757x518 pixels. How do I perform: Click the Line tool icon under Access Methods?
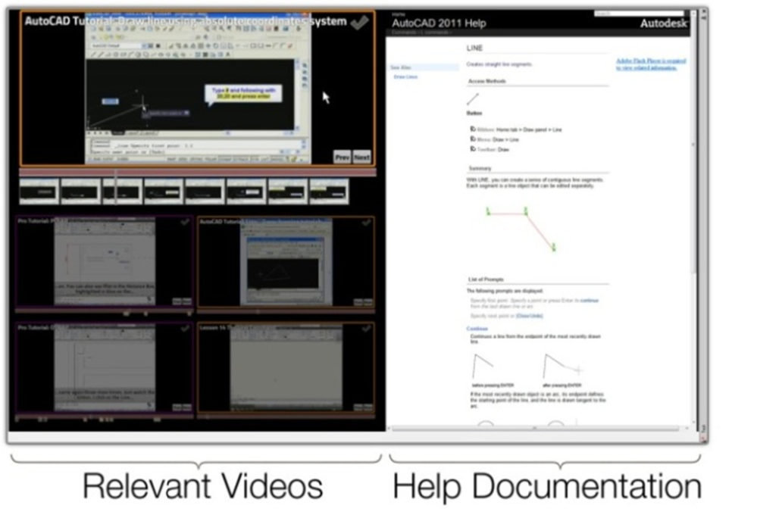point(473,99)
